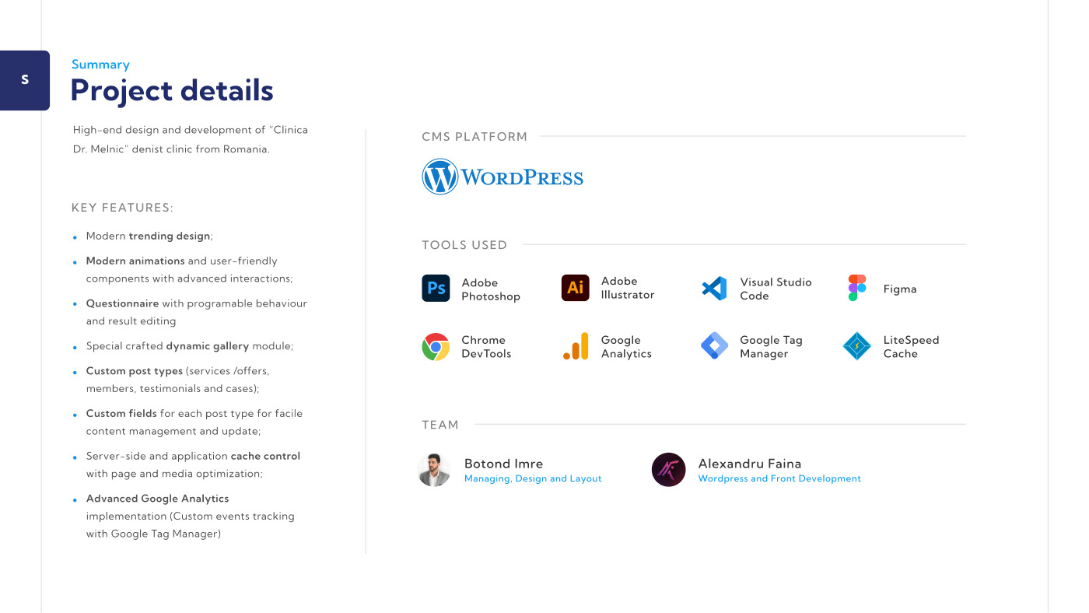This screenshot has height=613, width=1089.
Task: Click the Figma logo icon
Action: (857, 288)
